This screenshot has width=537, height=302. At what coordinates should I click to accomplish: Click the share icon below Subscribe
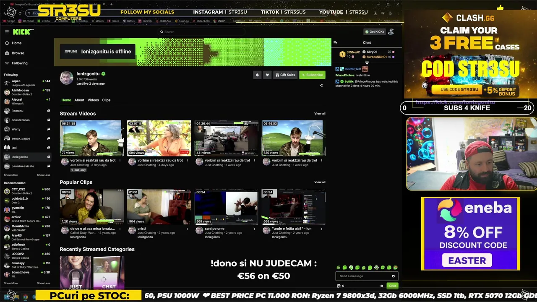(x=321, y=86)
